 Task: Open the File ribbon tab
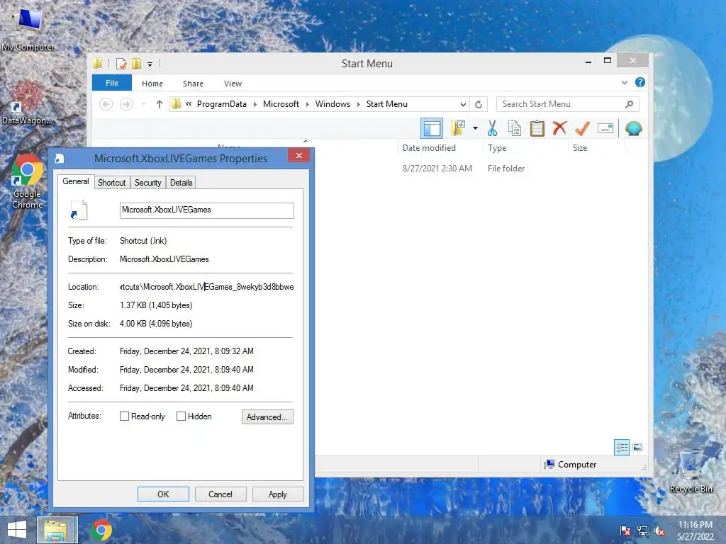click(112, 83)
